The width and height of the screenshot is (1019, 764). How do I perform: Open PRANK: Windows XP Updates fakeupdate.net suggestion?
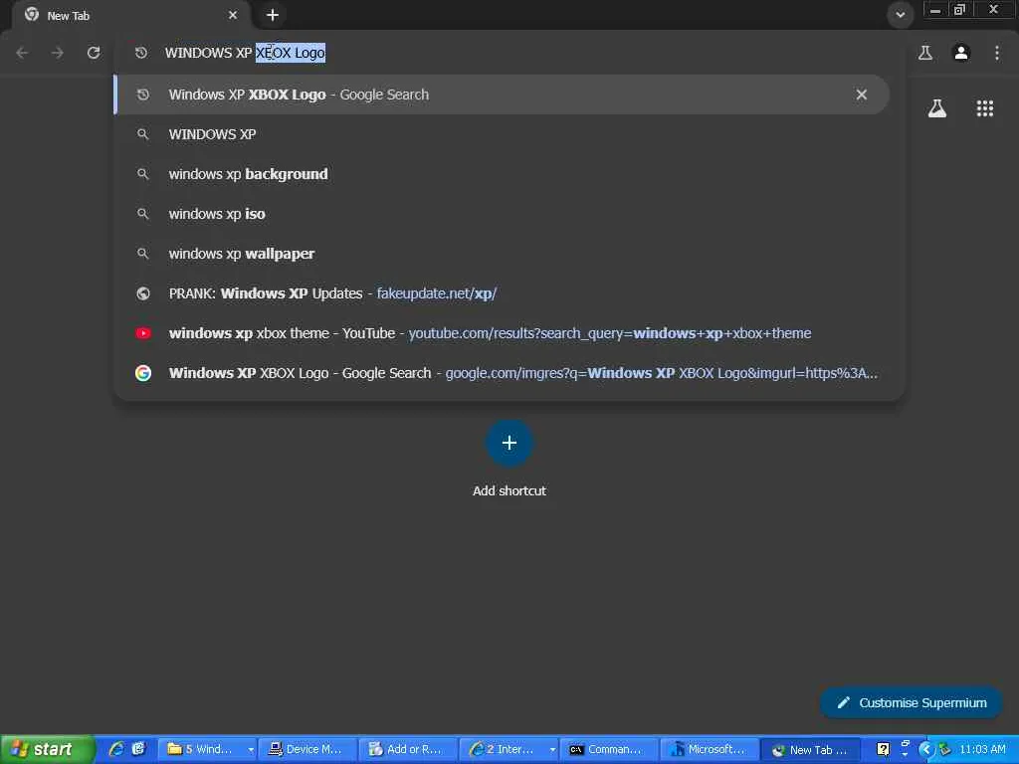tap(502, 293)
